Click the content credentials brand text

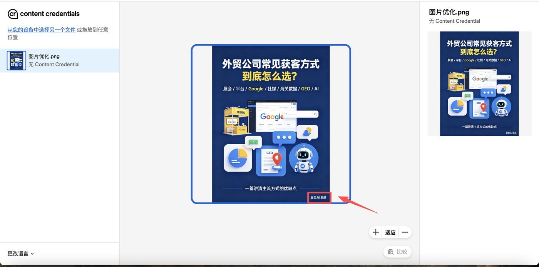[x=50, y=14]
